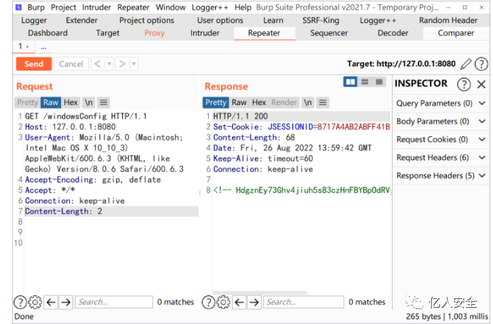
Task: Open the Project menu
Action: [64, 7]
